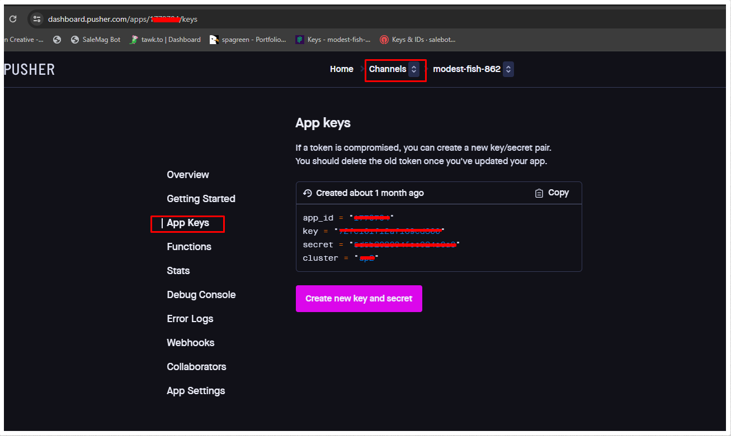Click the cluster line in keys box
The image size is (731, 436).
tap(341, 258)
